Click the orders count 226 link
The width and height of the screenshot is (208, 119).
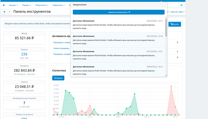[x=24, y=54]
